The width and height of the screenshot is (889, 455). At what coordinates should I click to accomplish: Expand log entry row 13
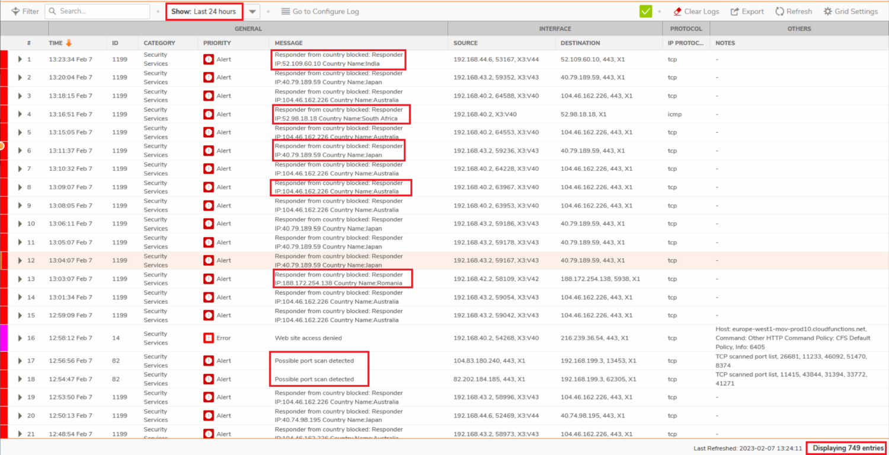(x=20, y=279)
